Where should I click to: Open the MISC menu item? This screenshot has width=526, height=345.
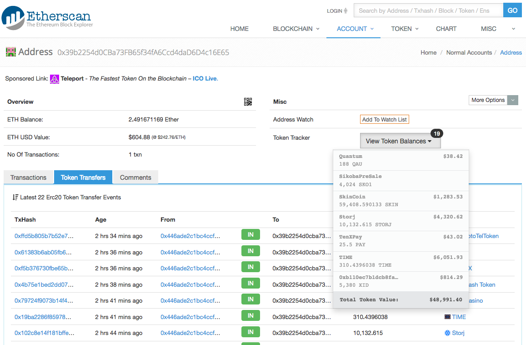click(x=488, y=29)
